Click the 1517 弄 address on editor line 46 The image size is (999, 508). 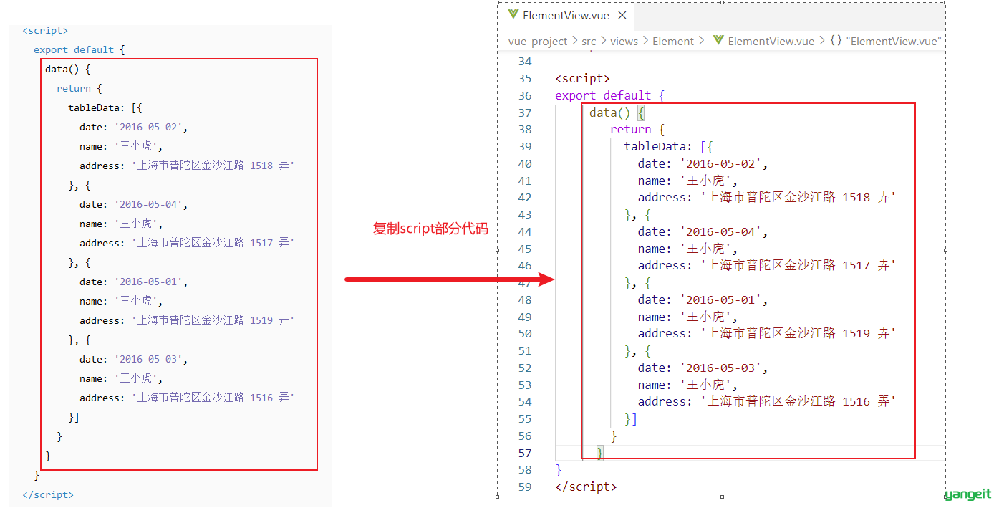[767, 266]
